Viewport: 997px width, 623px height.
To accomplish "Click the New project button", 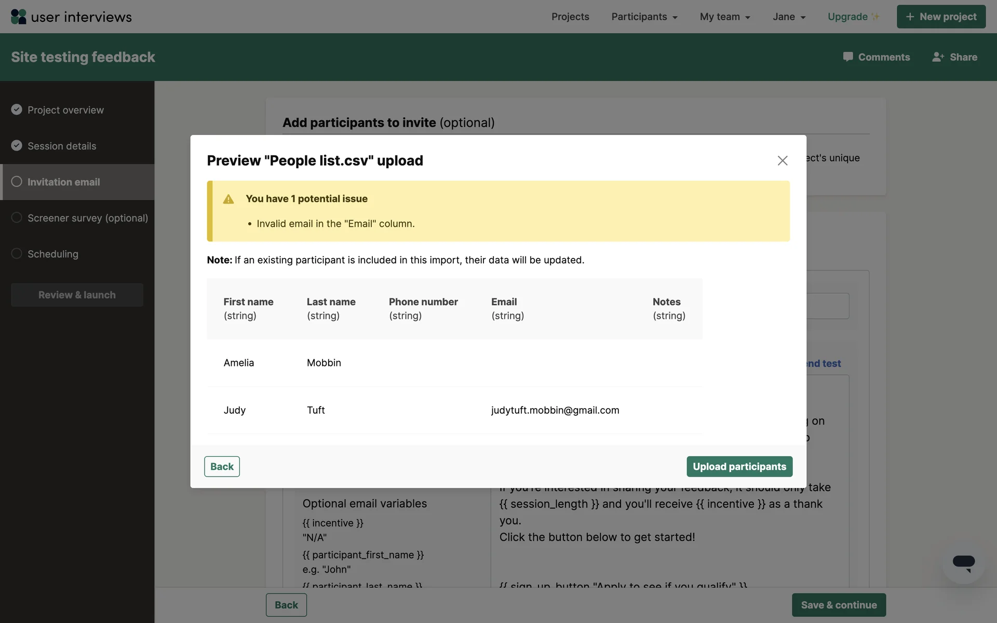I will tap(941, 17).
